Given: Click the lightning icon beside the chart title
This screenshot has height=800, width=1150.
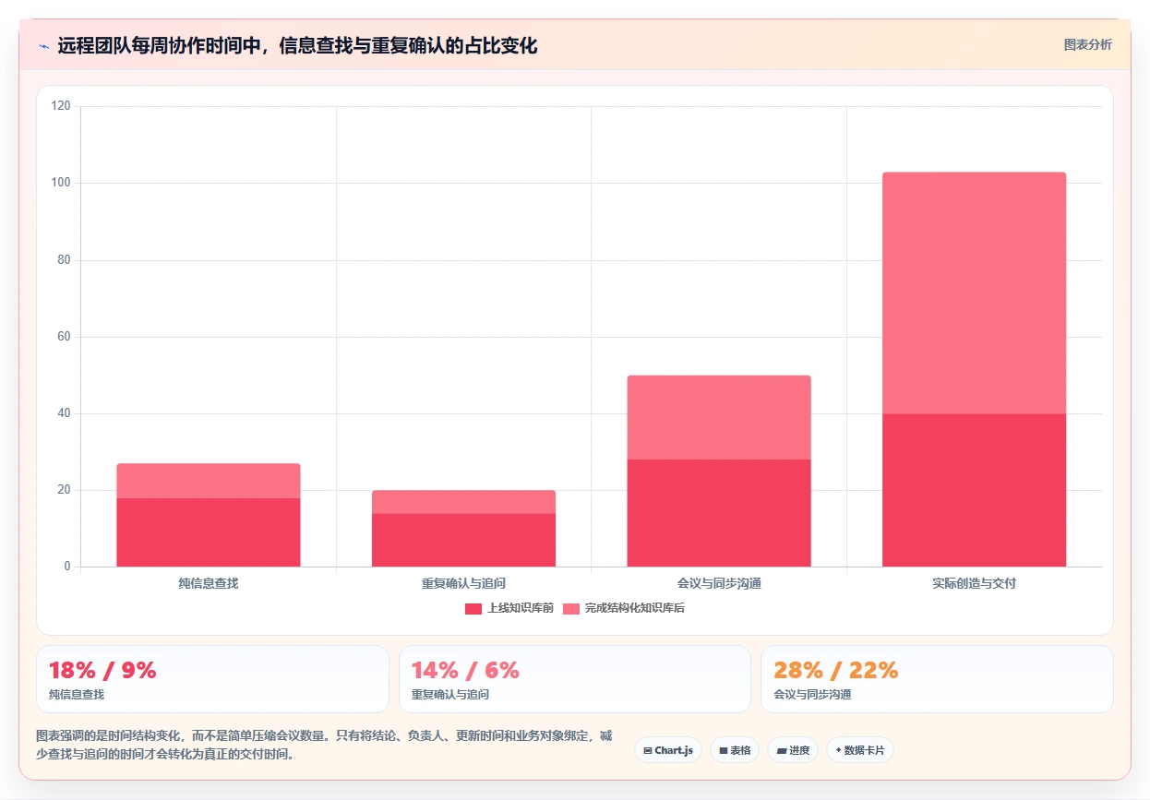Looking at the screenshot, I should click(43, 45).
